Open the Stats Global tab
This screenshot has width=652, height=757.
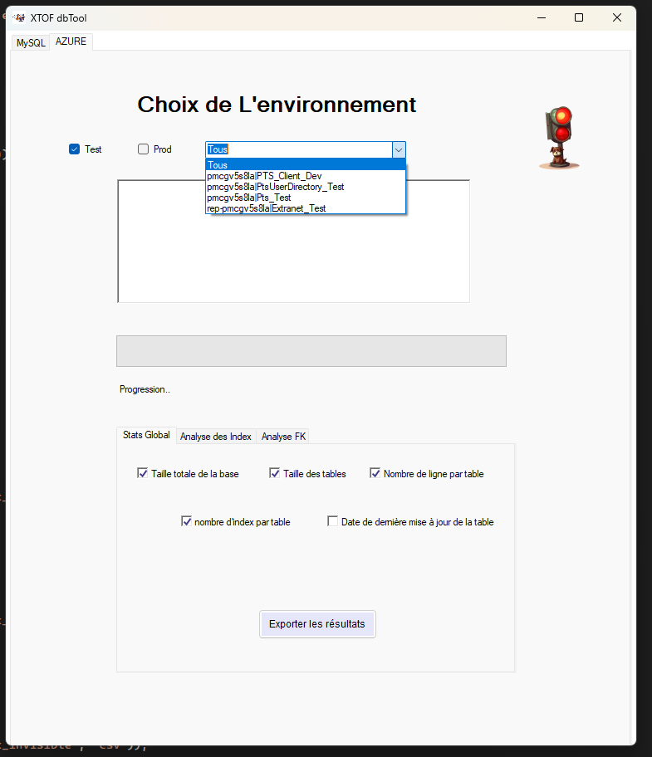pos(146,435)
